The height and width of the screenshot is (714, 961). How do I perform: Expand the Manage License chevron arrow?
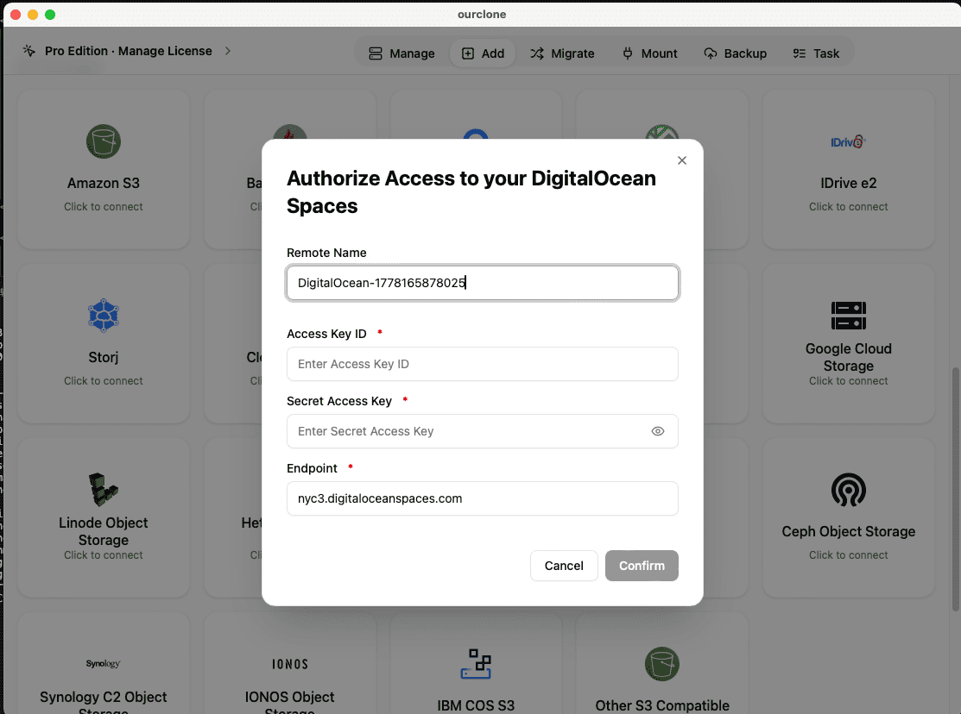pyautogui.click(x=228, y=51)
